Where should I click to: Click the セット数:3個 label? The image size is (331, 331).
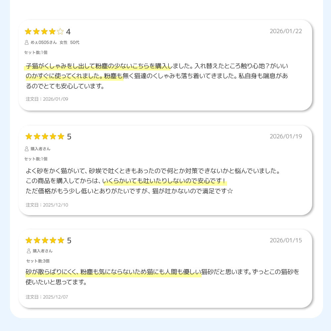(38, 261)
